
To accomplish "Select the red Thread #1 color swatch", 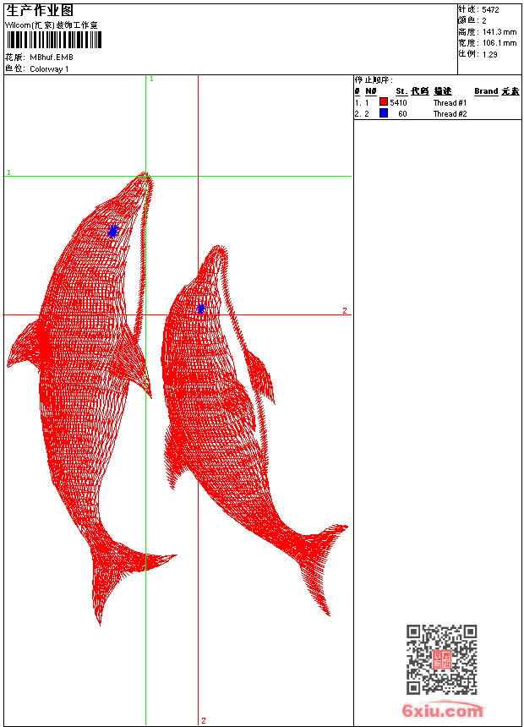I will (x=383, y=102).
